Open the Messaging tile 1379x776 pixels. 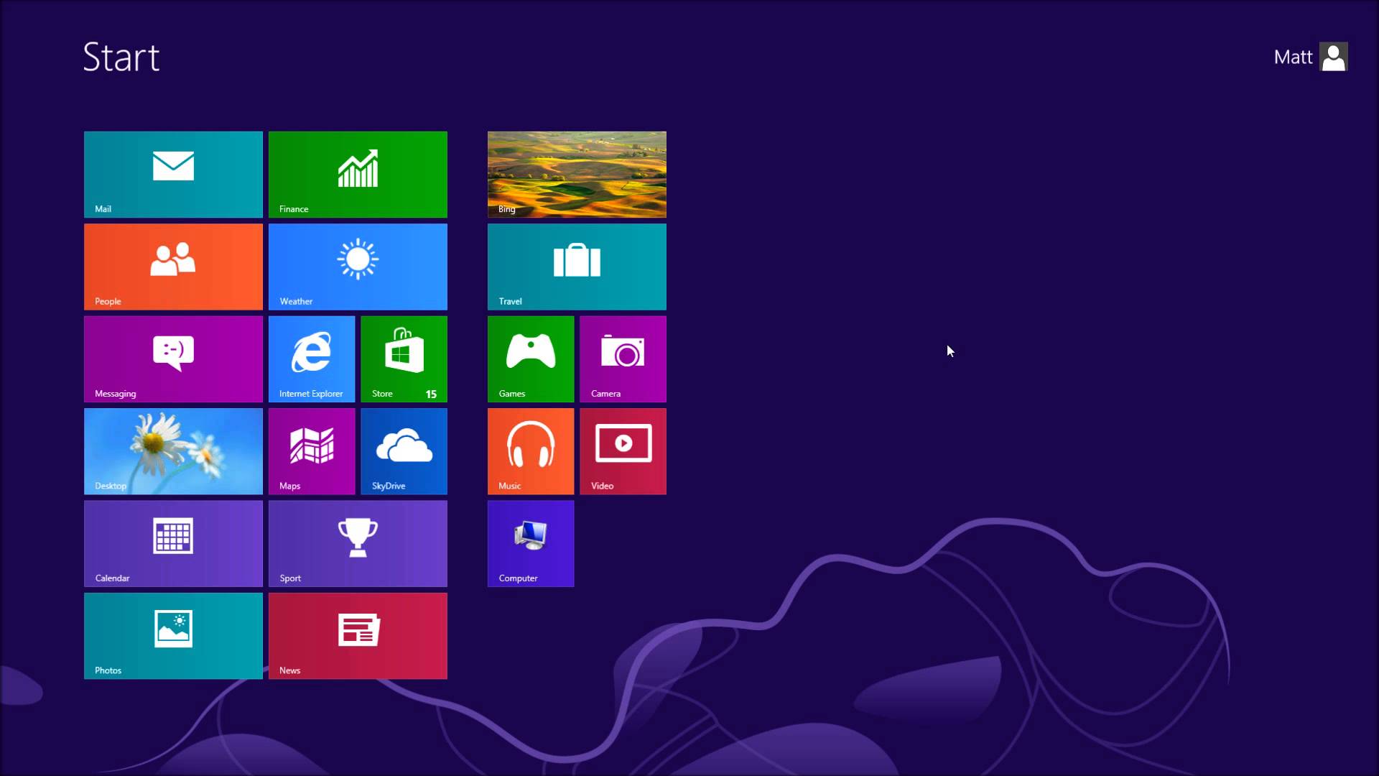tap(173, 359)
